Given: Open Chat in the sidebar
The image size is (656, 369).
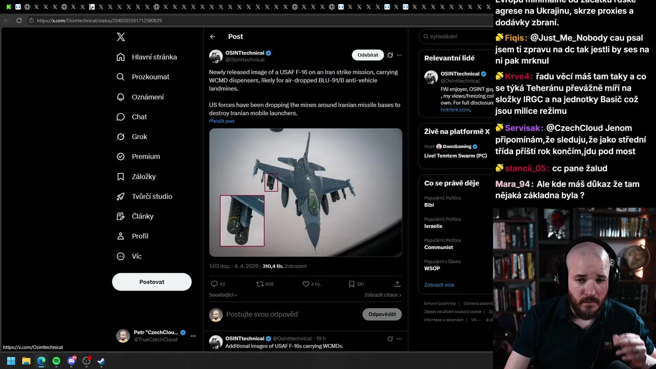Looking at the screenshot, I should click(132, 117).
